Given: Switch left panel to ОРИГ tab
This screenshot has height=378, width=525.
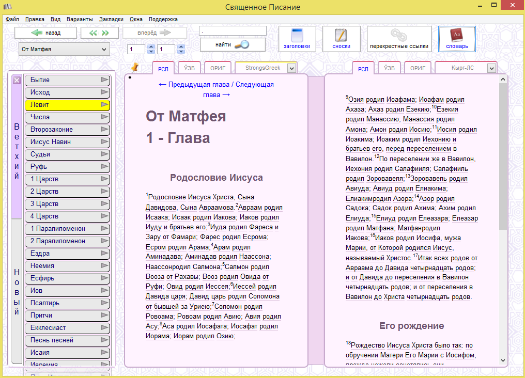Looking at the screenshot, I should click(218, 68).
